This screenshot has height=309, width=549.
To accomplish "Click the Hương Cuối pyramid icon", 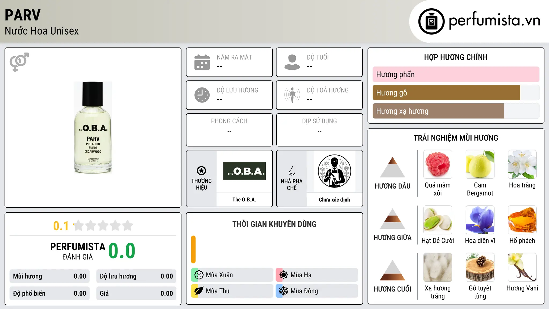I will [392, 270].
